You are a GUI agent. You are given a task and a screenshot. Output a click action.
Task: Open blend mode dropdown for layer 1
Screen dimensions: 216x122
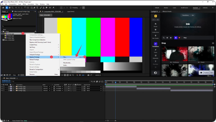(x=46, y=87)
